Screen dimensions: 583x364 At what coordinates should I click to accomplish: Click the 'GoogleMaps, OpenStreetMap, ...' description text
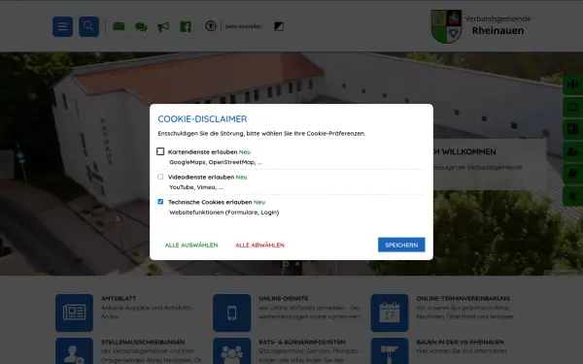[216, 162]
